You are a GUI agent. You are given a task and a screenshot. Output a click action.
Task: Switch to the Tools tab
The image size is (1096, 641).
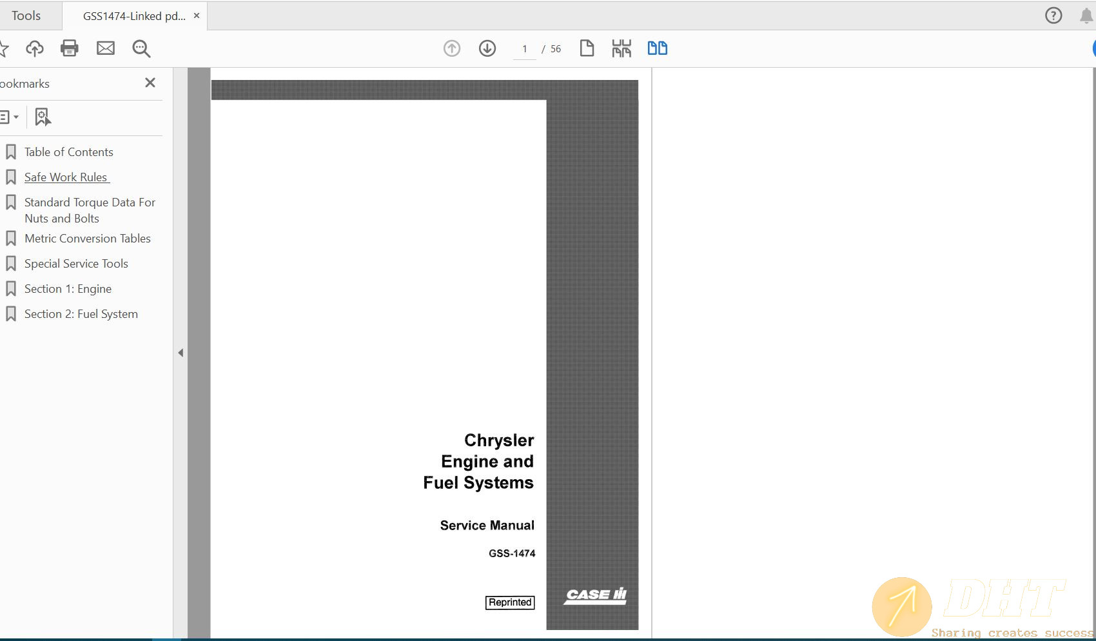[26, 15]
